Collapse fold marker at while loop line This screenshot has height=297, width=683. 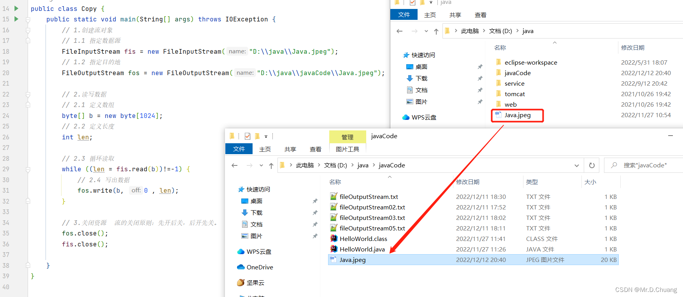click(28, 169)
